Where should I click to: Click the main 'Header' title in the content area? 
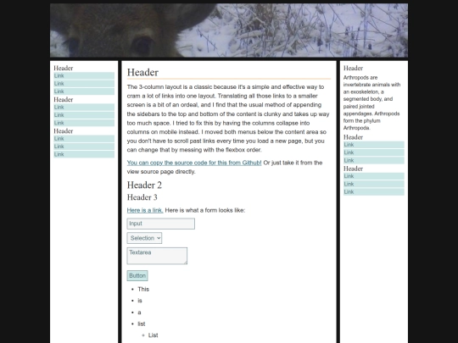(x=142, y=72)
